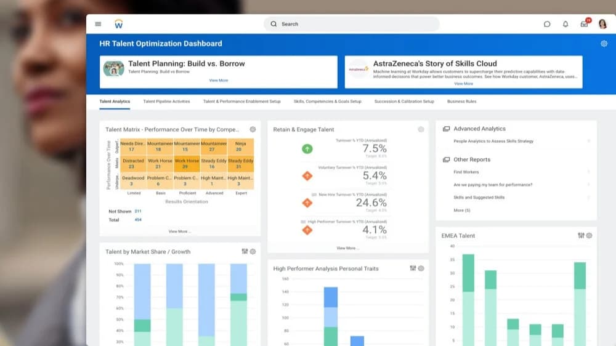Screen dimensions: 616x346
Task: Select Deadwood 3 matrix cell
Action: (x=133, y=180)
